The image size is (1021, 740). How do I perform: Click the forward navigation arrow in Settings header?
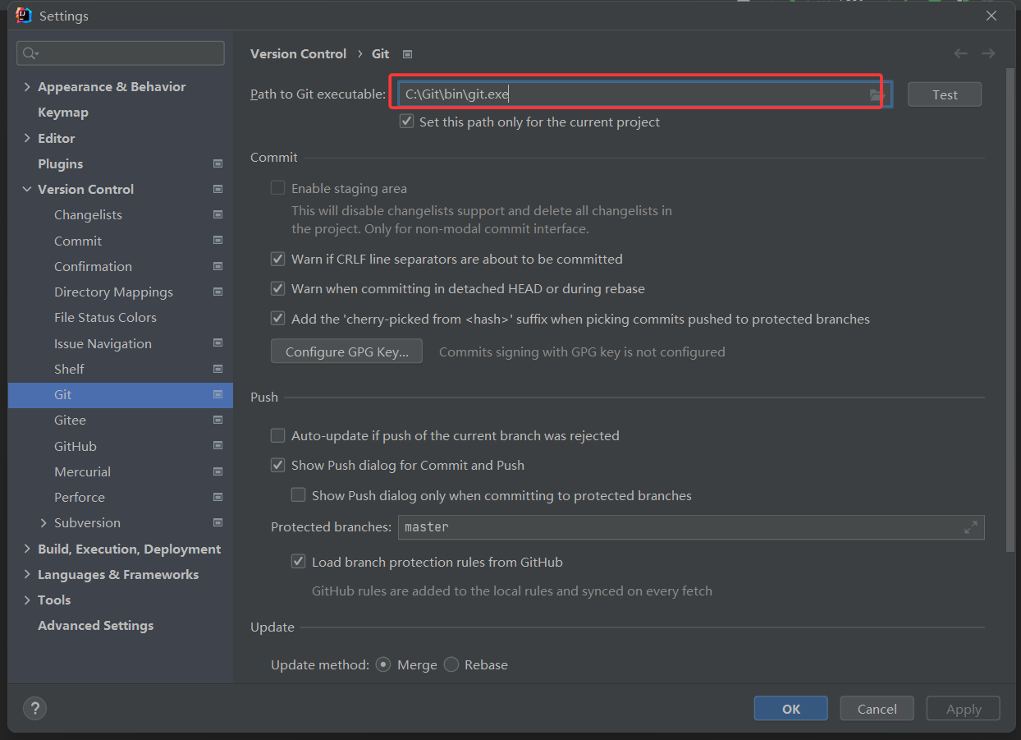coord(988,53)
